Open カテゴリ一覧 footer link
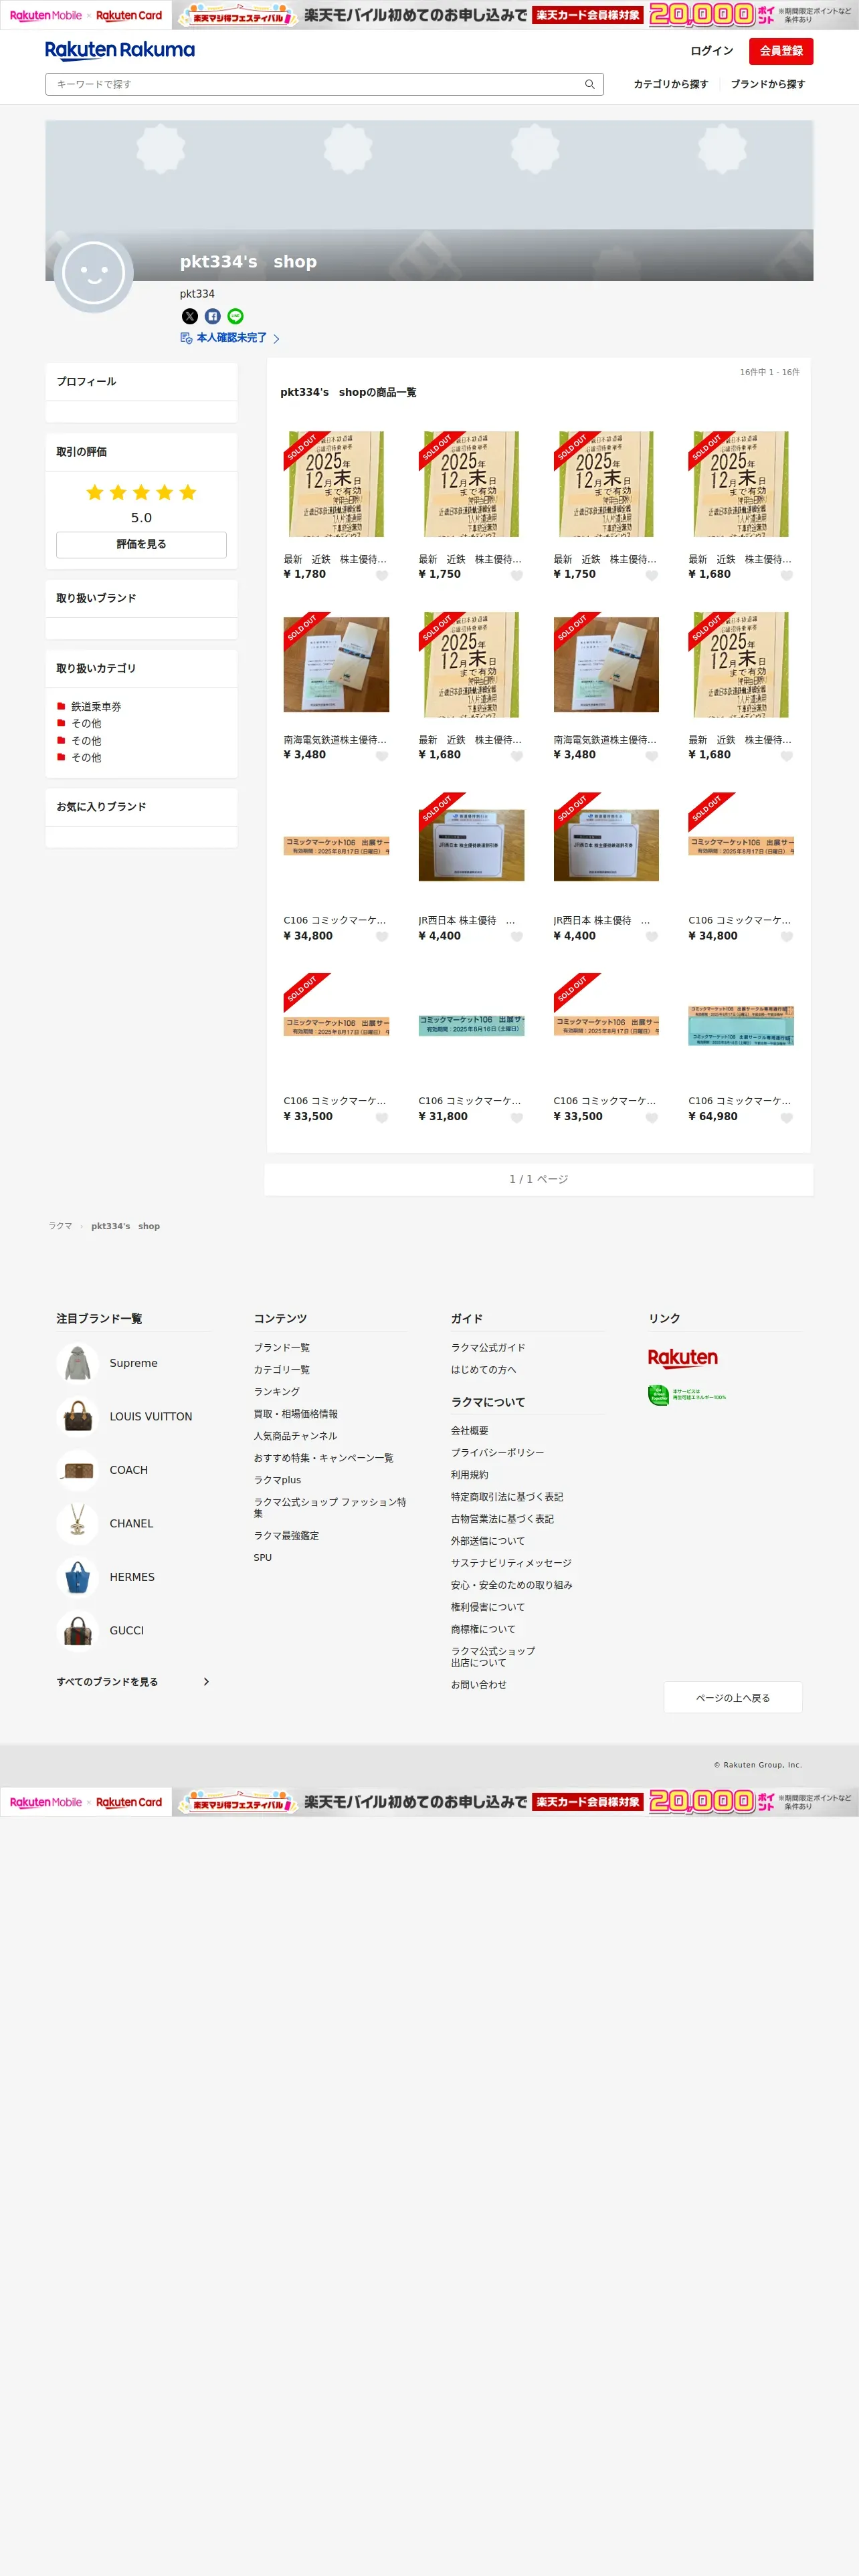Viewport: 859px width, 2576px height. point(281,1369)
